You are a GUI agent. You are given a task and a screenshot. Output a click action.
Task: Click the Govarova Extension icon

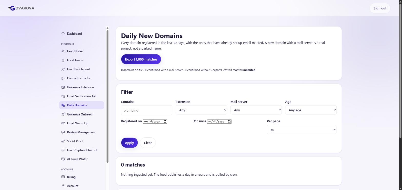(63, 87)
